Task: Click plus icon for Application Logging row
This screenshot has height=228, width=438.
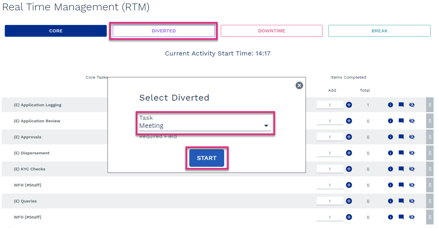Action: [349, 105]
